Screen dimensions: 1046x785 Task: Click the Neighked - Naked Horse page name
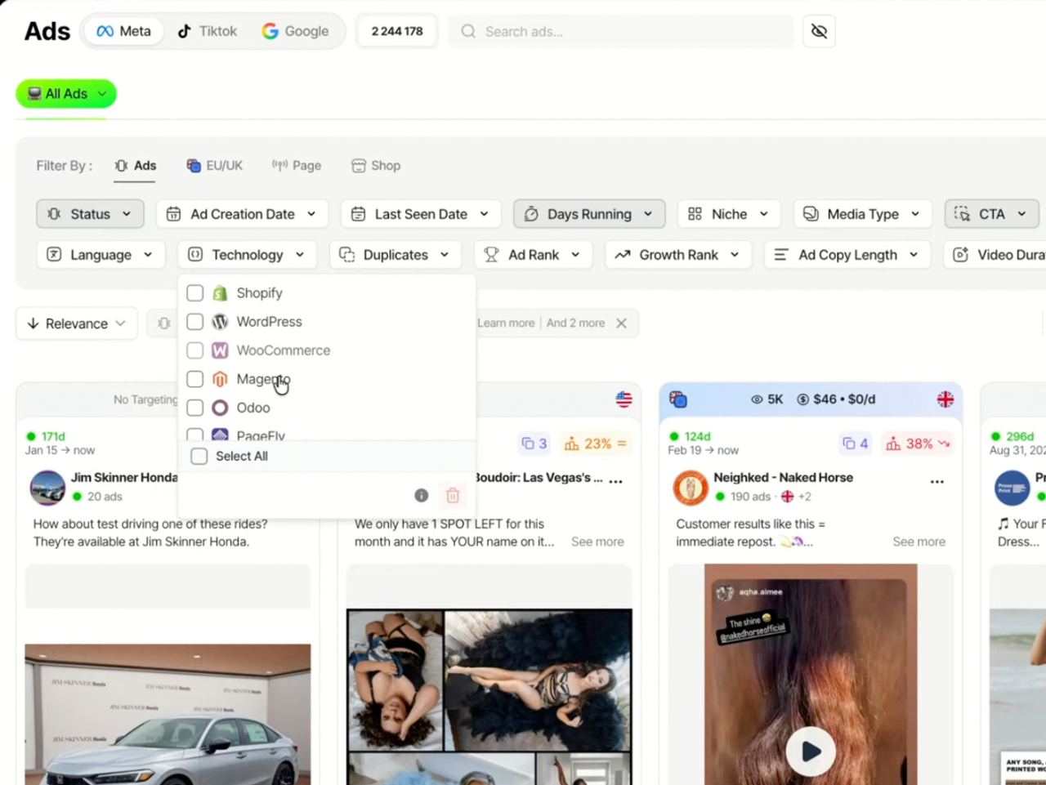coord(783,478)
